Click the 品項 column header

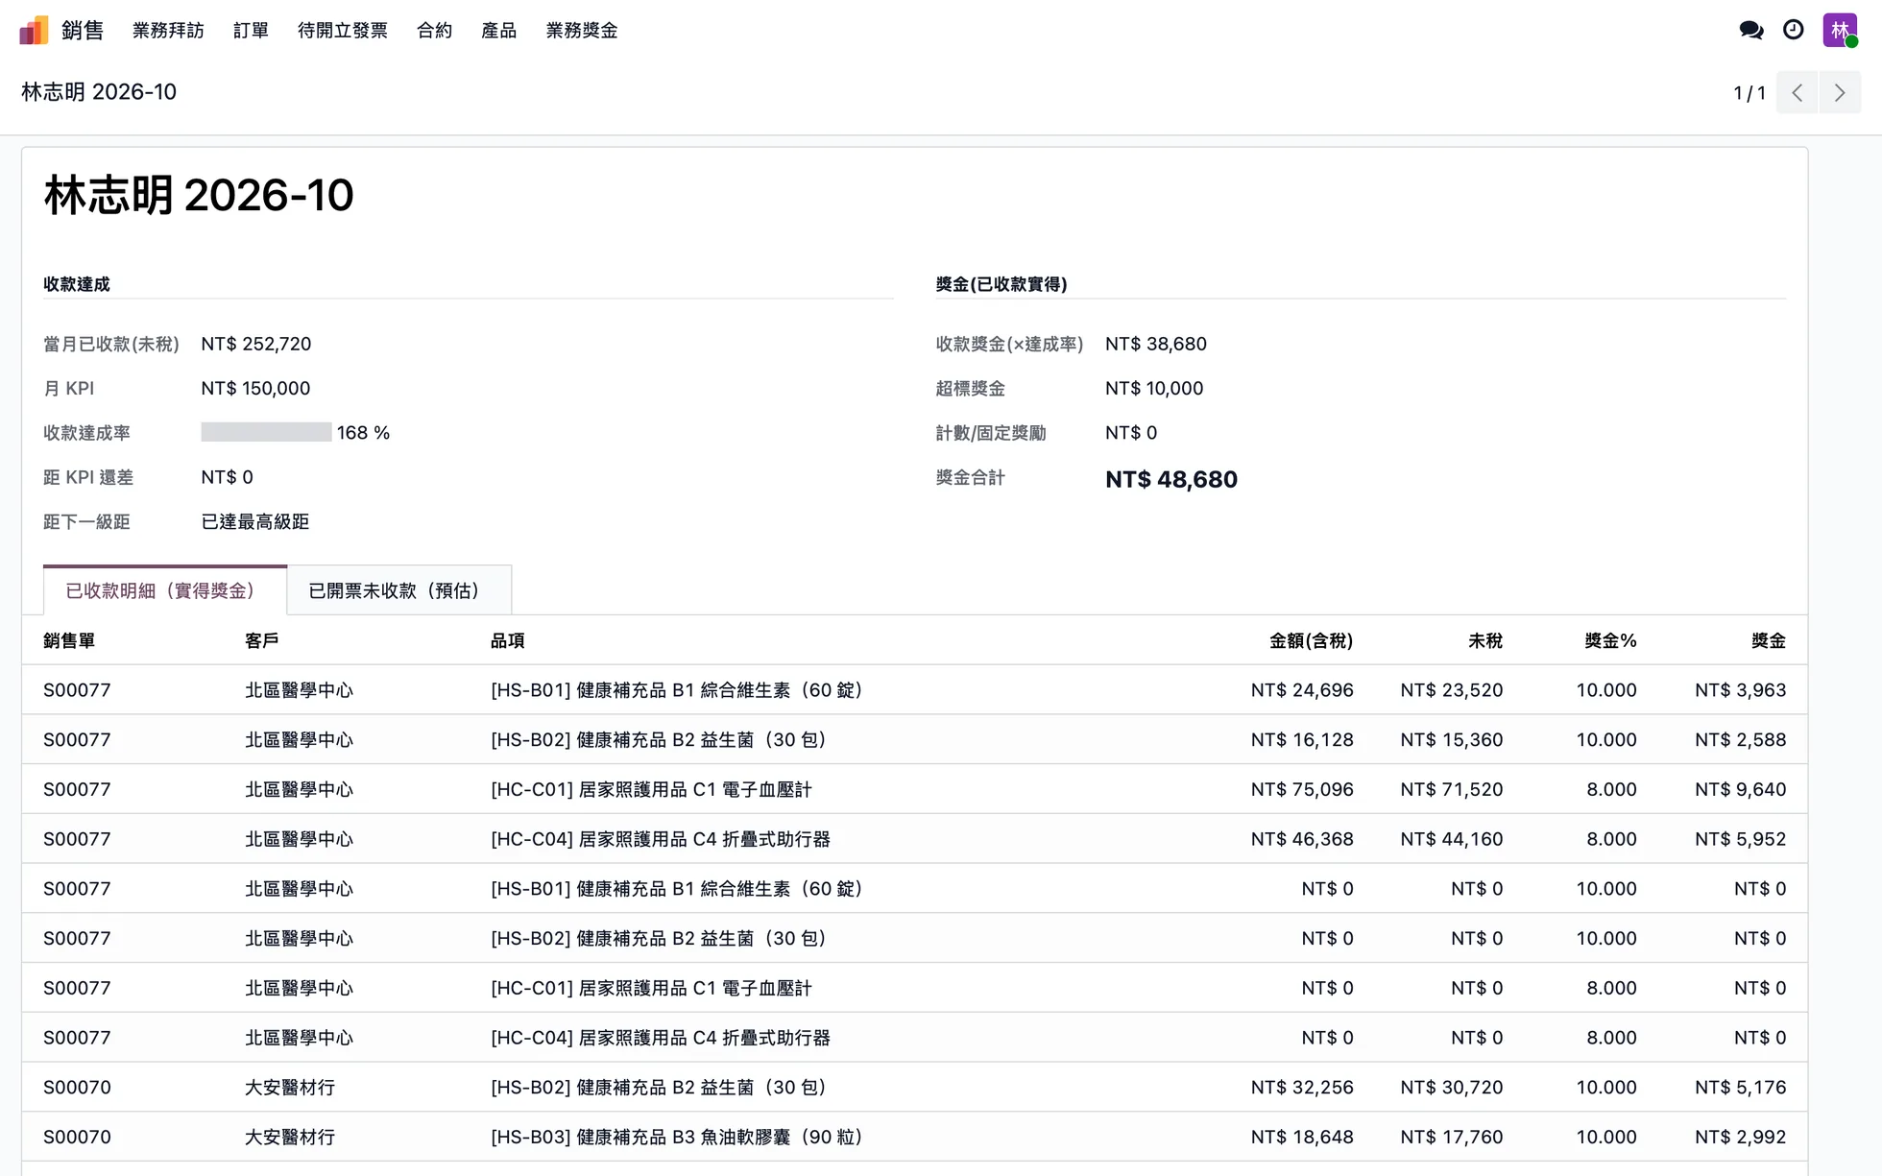point(507,640)
